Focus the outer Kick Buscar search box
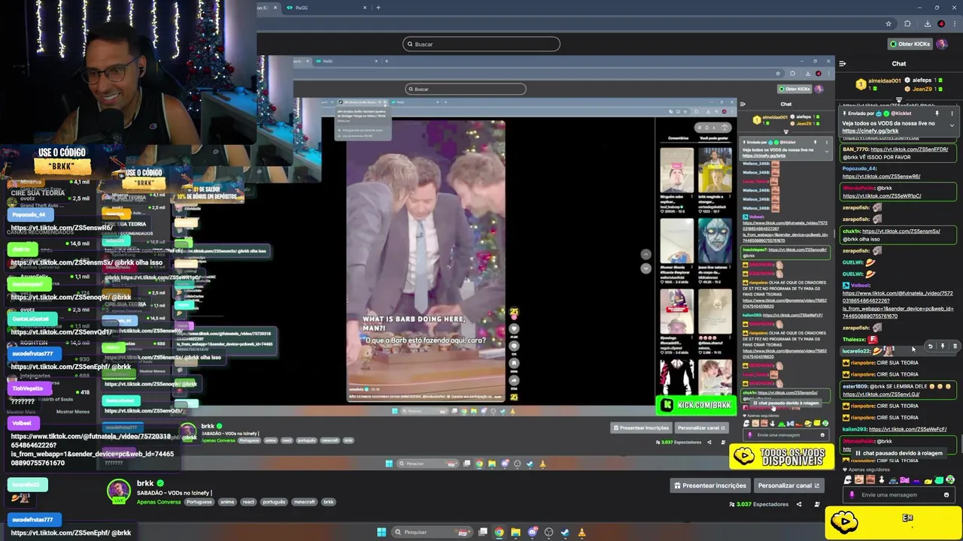This screenshot has height=541, width=963. (481, 44)
